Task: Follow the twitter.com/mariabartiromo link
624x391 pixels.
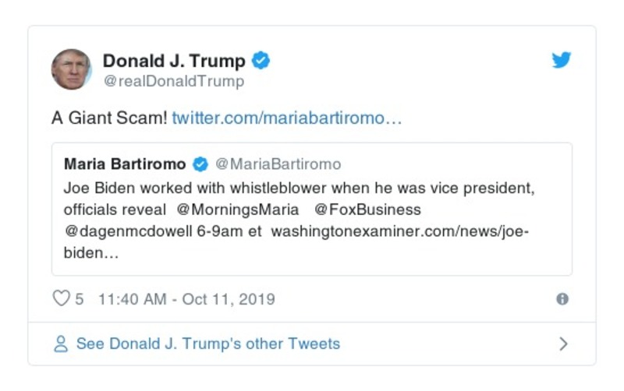Action: (x=287, y=118)
